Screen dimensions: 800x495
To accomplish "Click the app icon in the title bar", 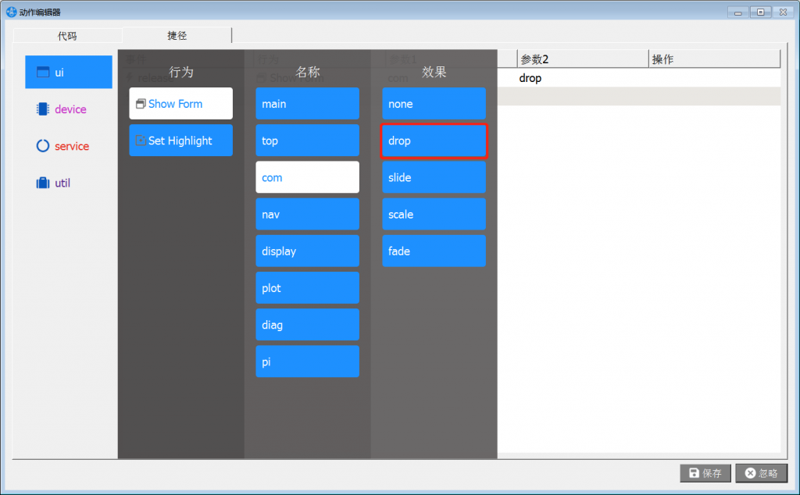I will point(11,12).
